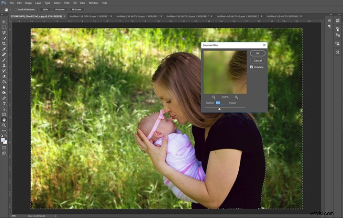Open Edit Toolbar three-dots button

pyautogui.click(x=4, y=131)
